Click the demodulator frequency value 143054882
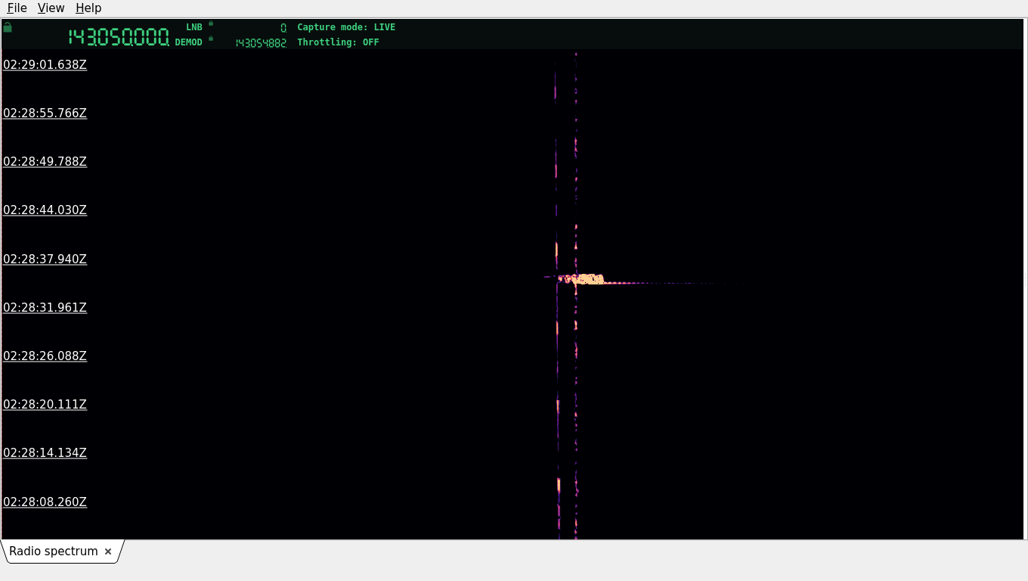 [261, 43]
